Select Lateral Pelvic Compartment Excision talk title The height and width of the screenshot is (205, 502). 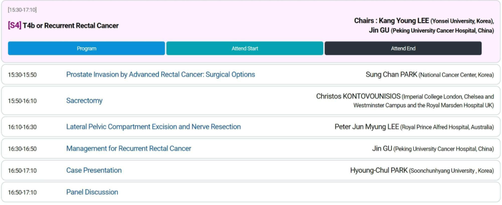click(153, 126)
